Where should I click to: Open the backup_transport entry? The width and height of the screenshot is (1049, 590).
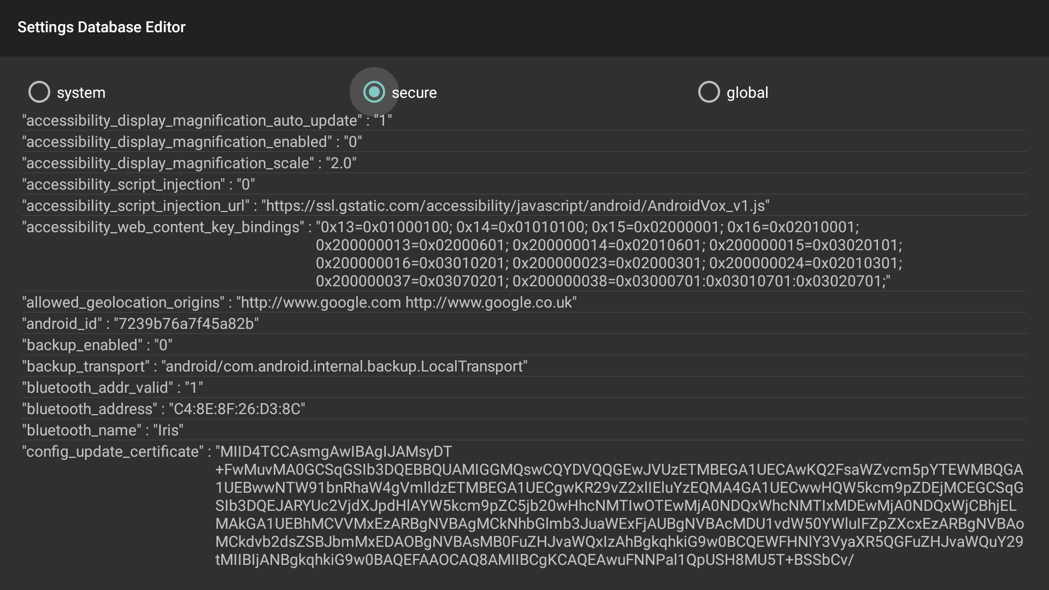274,367
